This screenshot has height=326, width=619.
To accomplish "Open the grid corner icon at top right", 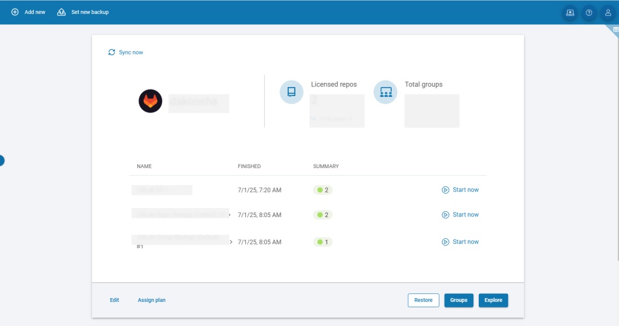I will (615, 30).
